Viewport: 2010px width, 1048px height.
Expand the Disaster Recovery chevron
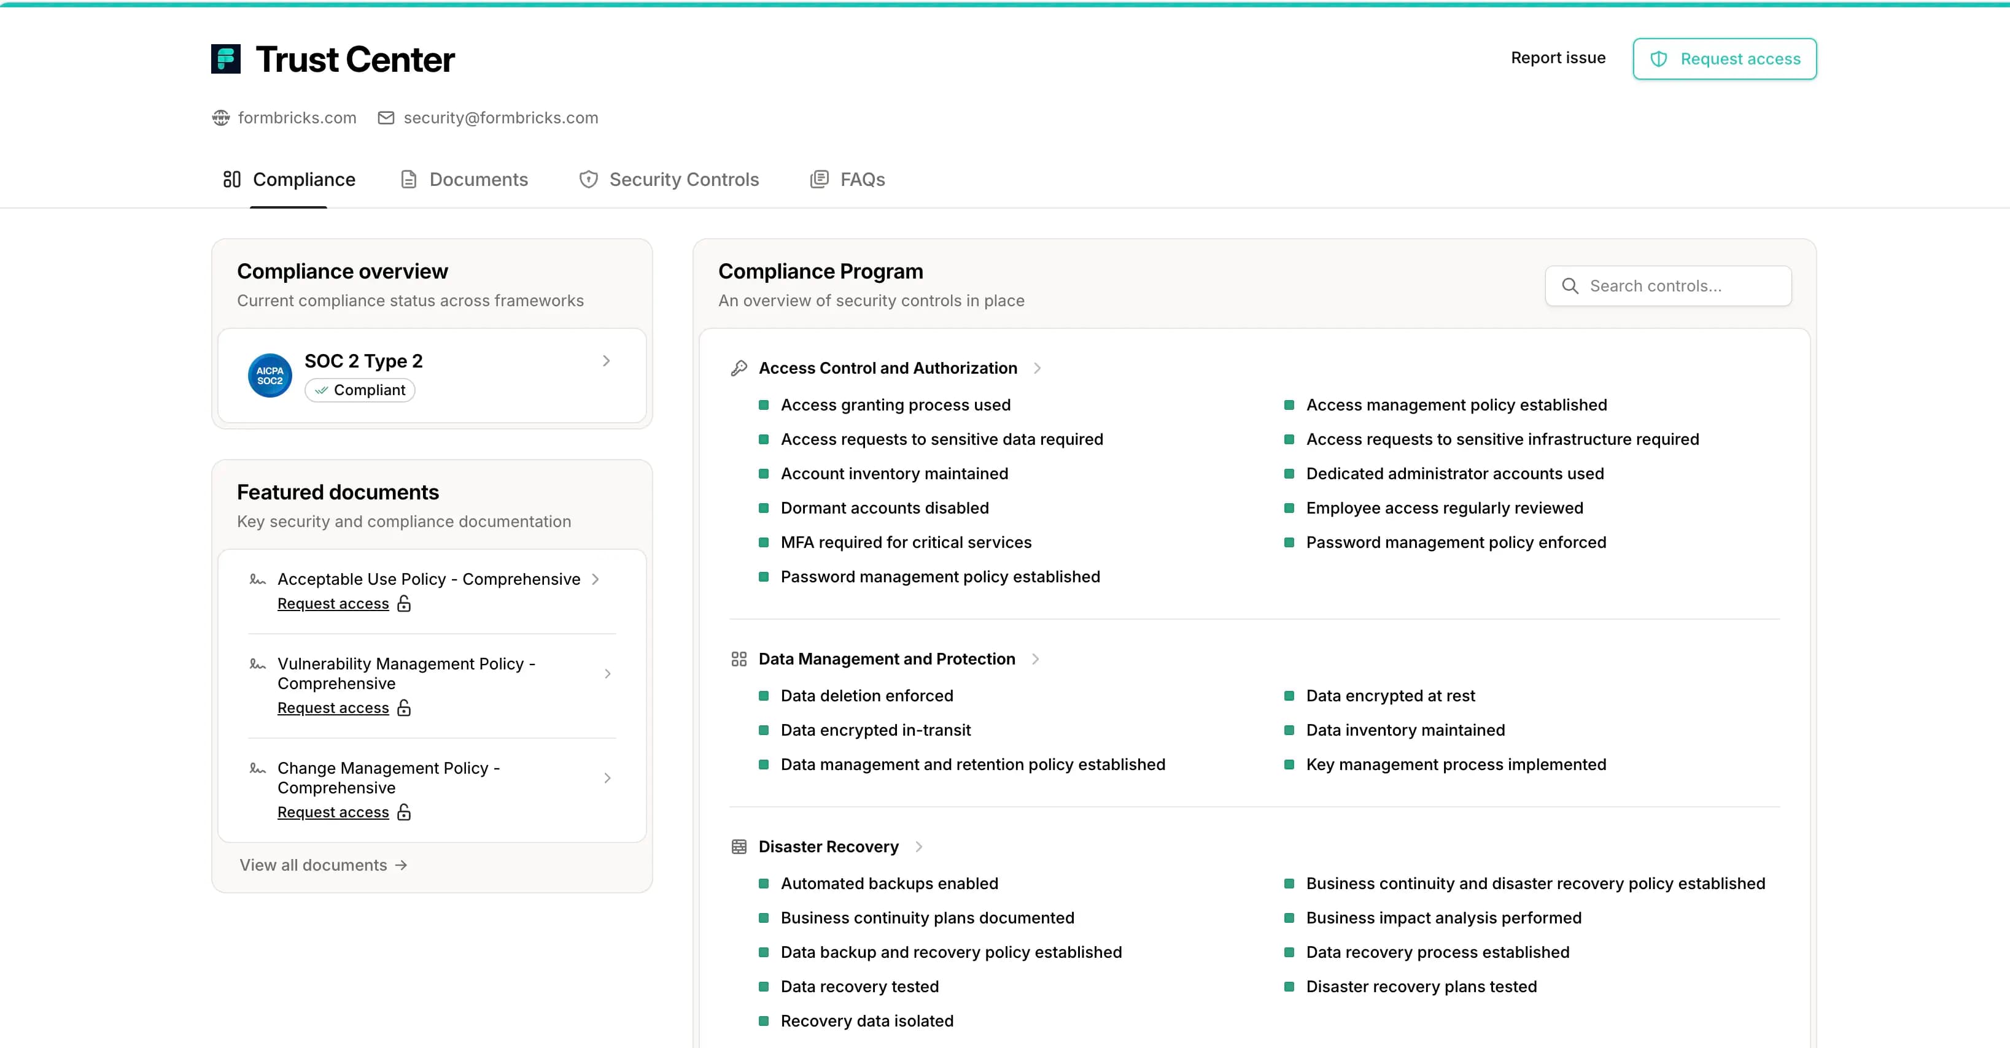click(918, 847)
